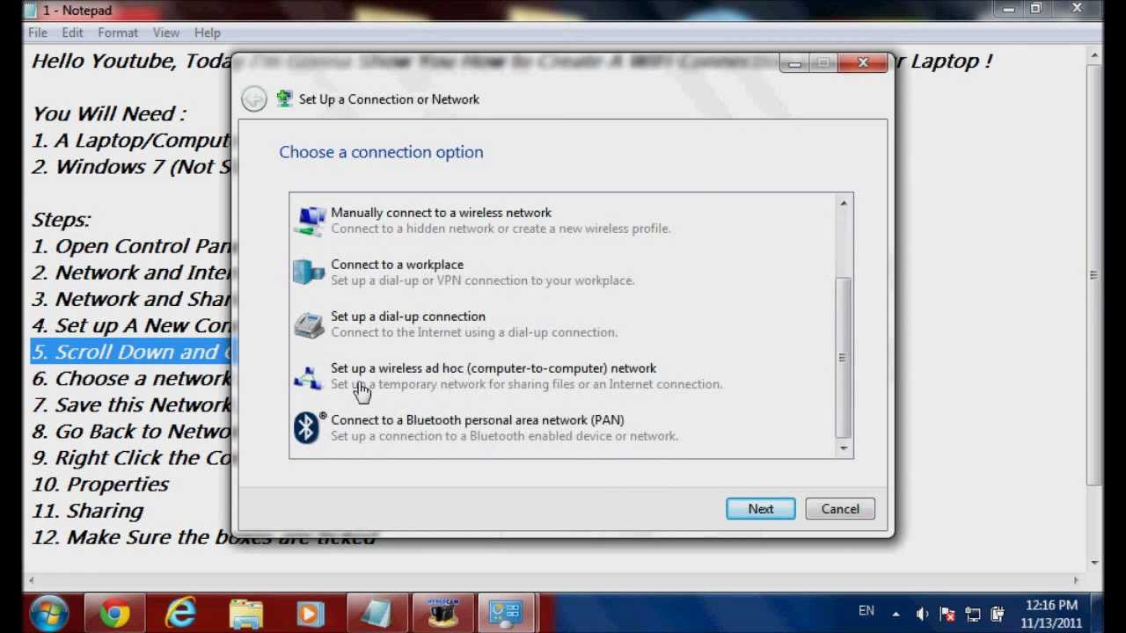1126x633 pixels.
Task: Click the Notepad title bar icon
Action: [32, 9]
